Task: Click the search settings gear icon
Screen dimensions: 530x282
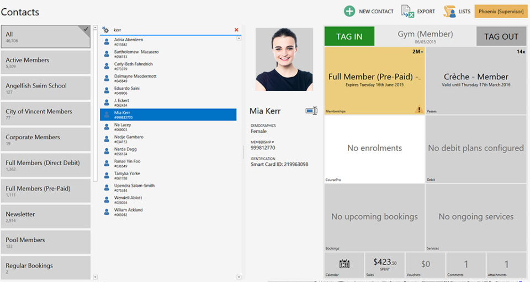Action: 105,30
